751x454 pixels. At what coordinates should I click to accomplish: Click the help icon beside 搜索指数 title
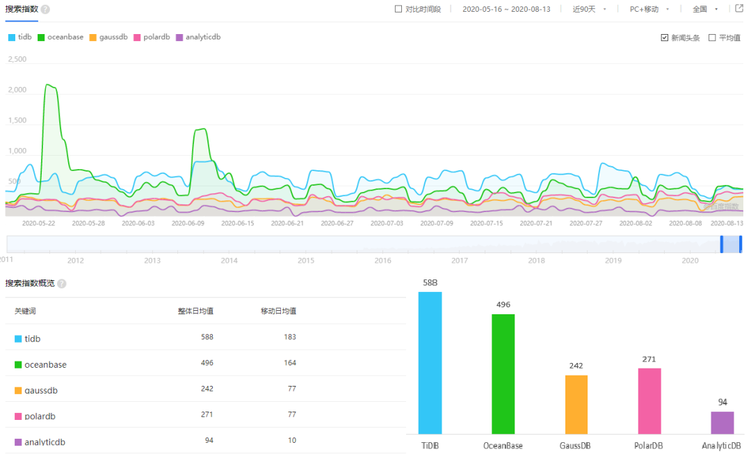(x=45, y=10)
